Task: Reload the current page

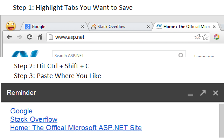Action: coord(29,37)
